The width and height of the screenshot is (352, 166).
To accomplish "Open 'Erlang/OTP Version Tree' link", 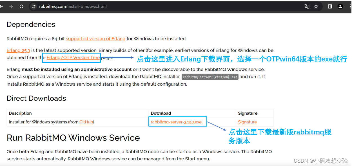I will coord(73,57).
